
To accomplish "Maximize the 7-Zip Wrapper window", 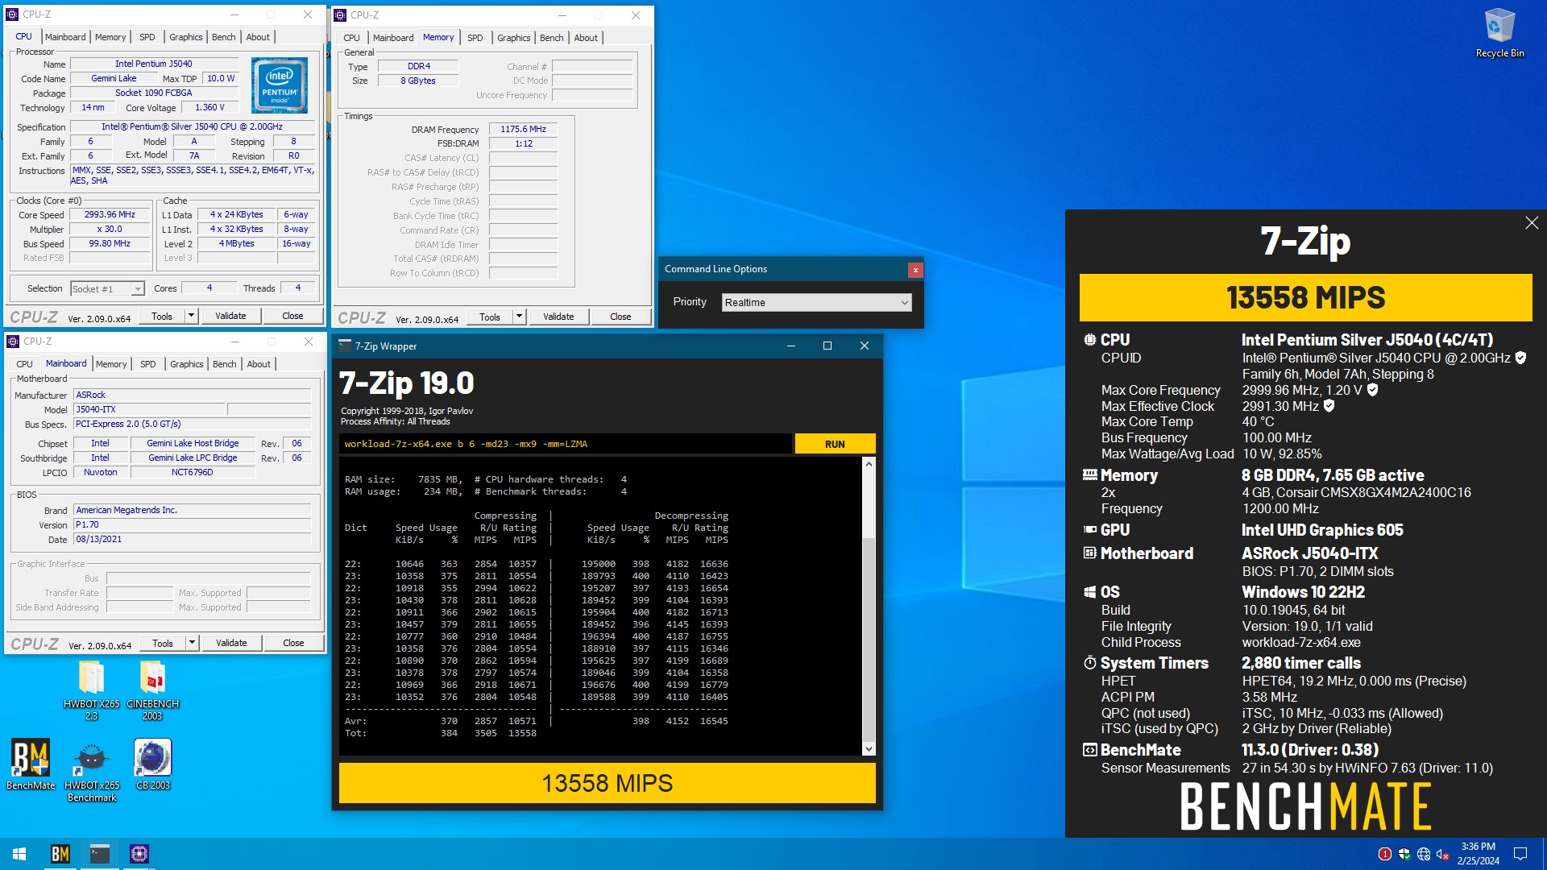I will 827,346.
